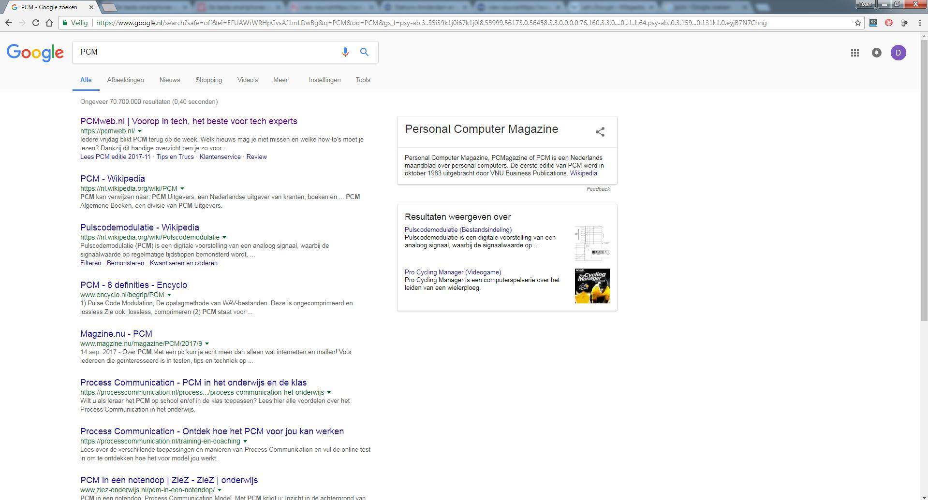This screenshot has width=928, height=500.
Task: Open Pro Cycling Manager (Videogame) suggestion
Action: tap(453, 272)
